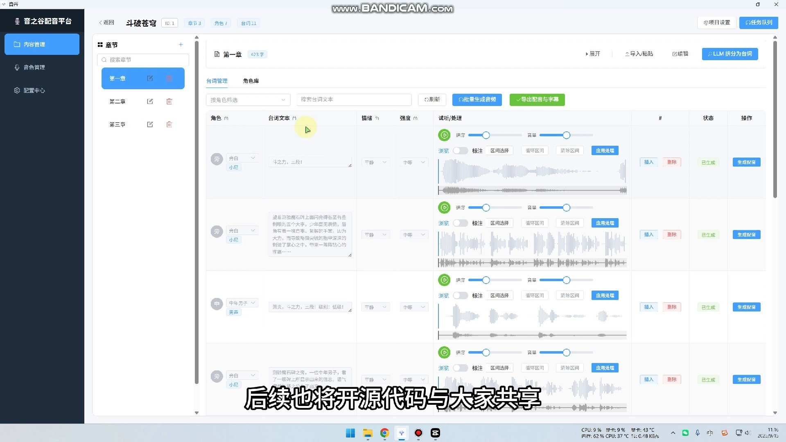Click the 中 avatar of 中年男子 row
786x442 pixels.
217,304
